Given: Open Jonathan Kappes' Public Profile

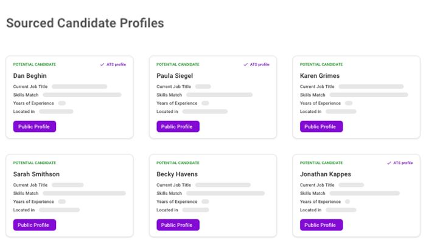Looking at the screenshot, I should (321, 225).
